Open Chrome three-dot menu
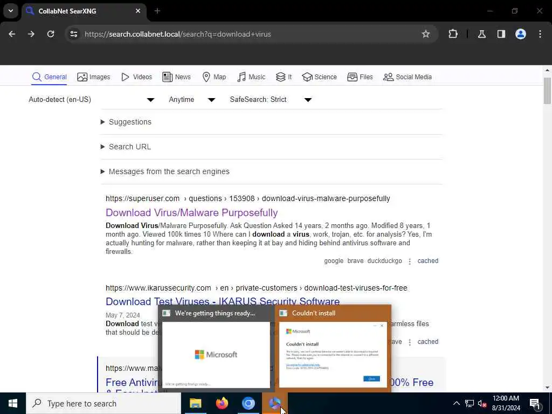The image size is (552, 414). click(540, 34)
